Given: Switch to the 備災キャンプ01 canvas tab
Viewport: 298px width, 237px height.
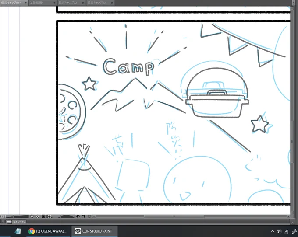Looking at the screenshot, I should [x=14, y=3].
